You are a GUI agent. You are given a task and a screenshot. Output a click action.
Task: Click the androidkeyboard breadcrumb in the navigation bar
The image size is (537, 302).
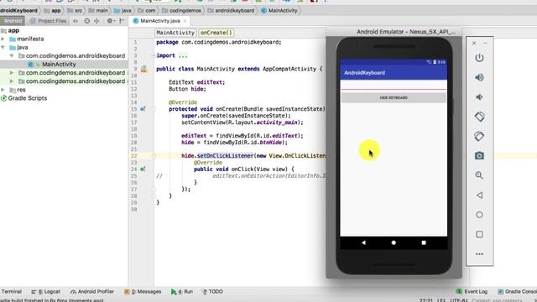click(x=232, y=11)
